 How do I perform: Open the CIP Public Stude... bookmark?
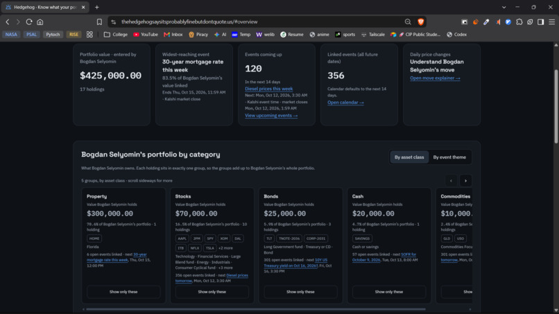415,35
